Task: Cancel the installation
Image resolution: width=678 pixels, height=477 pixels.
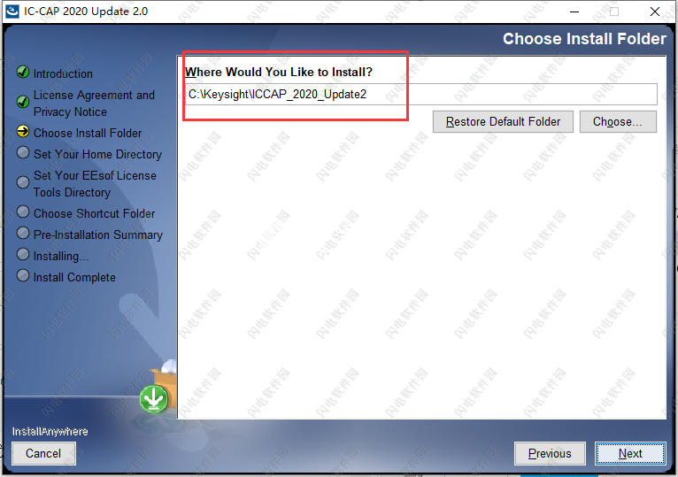Action: pos(43,453)
